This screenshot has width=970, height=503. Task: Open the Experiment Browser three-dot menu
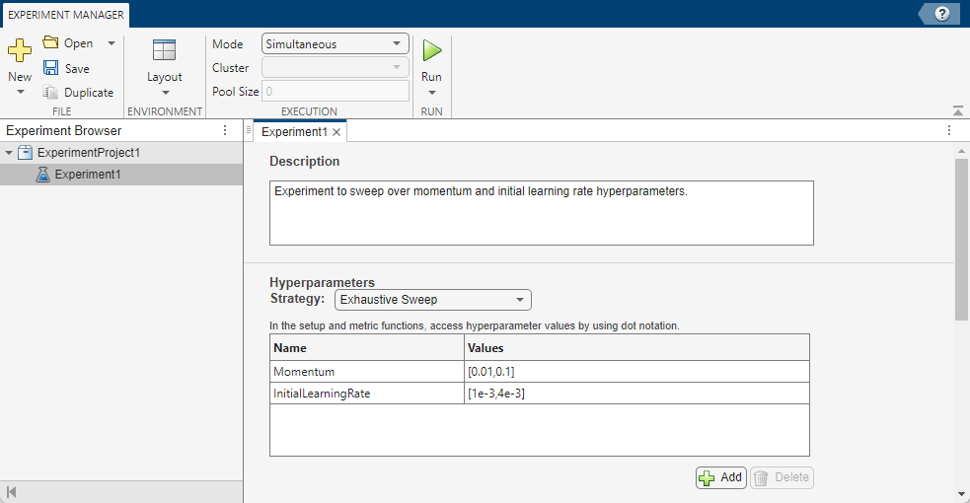pyautogui.click(x=225, y=130)
